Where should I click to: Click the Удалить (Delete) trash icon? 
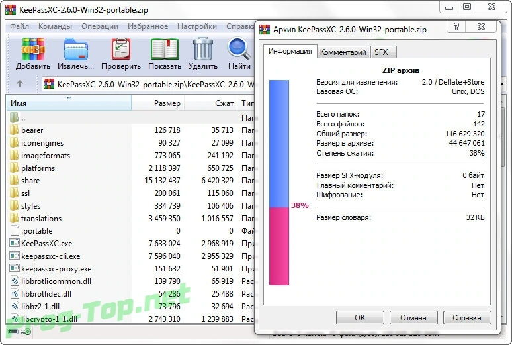click(203, 49)
